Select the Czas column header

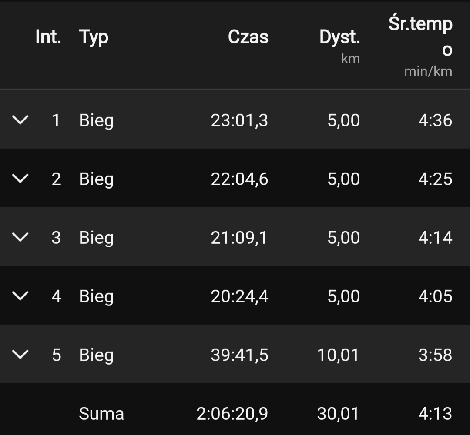click(248, 37)
